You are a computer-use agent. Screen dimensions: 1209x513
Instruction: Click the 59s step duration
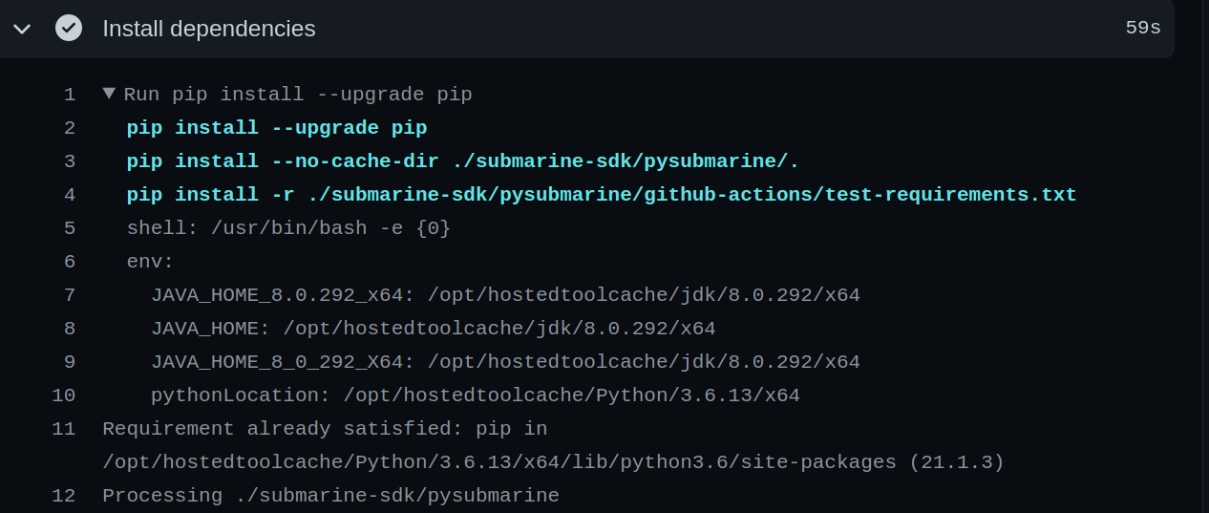pos(1143,29)
